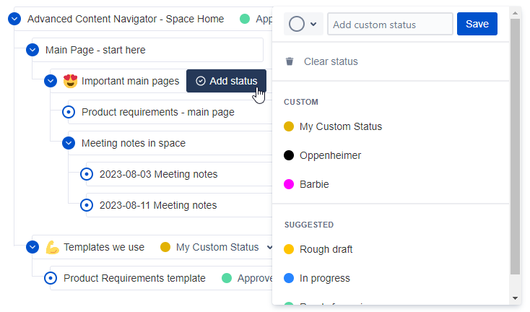Click the heart-eyes emoji on Important main pages

(70, 81)
